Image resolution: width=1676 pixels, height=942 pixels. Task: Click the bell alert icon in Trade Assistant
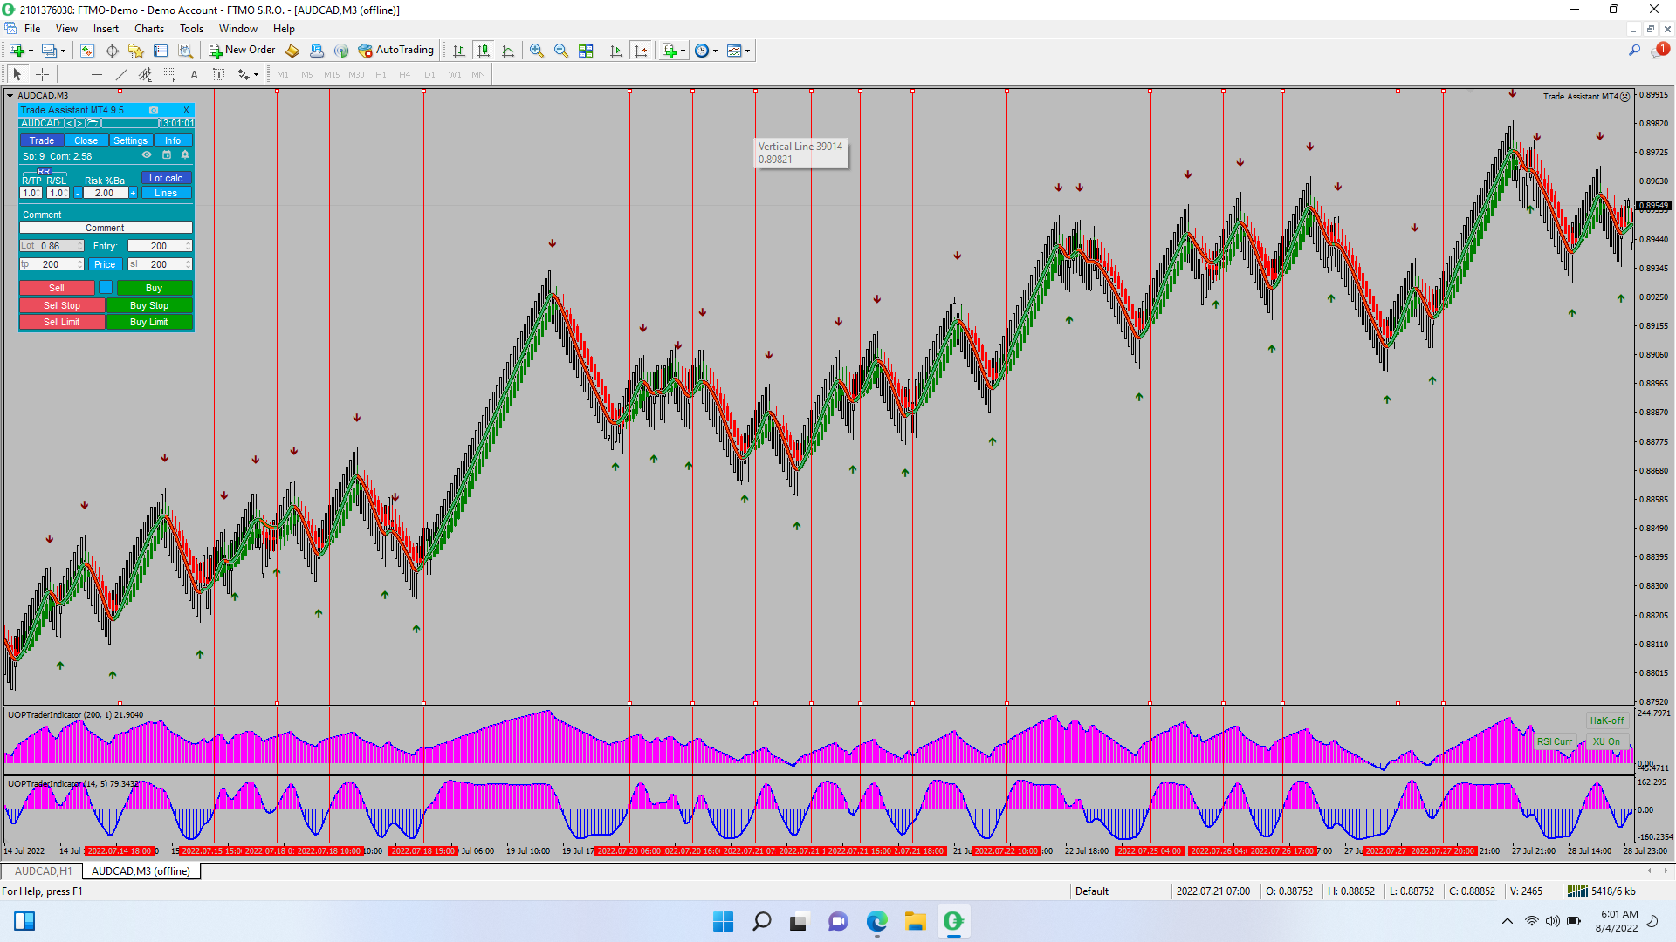(x=185, y=155)
